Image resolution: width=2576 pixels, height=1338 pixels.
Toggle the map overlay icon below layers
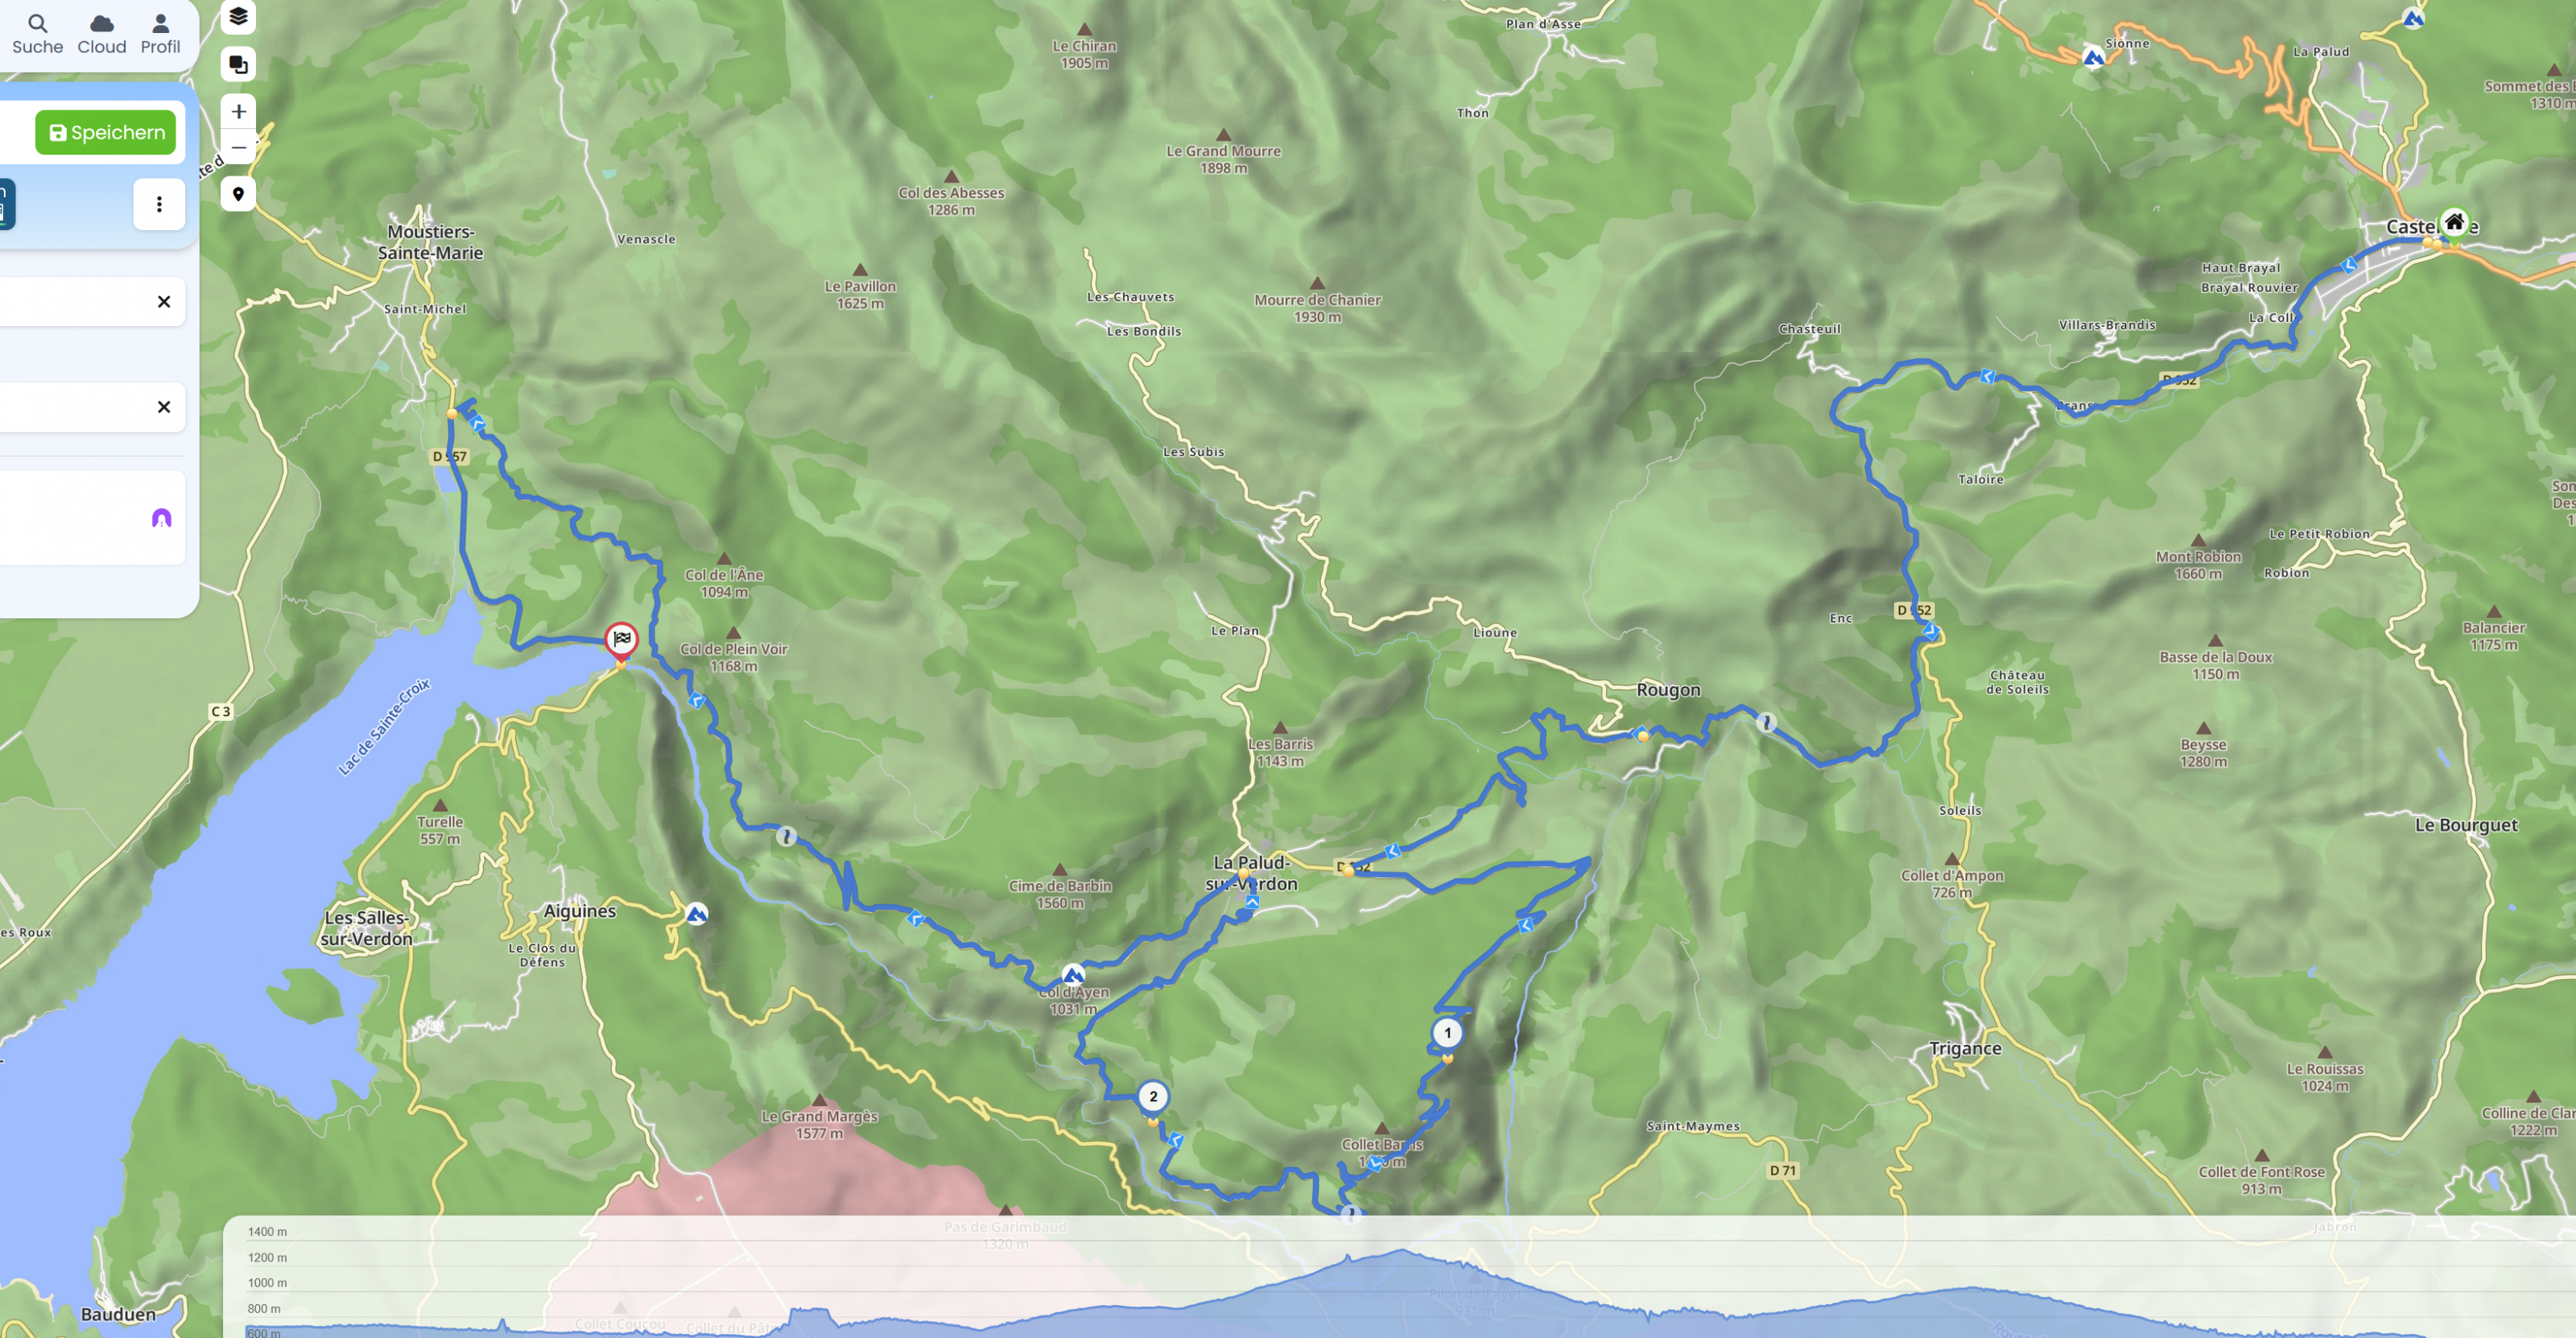pos(238,64)
